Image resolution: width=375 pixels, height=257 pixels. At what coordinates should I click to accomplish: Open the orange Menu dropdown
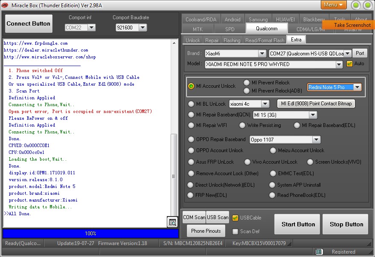[x=334, y=5]
